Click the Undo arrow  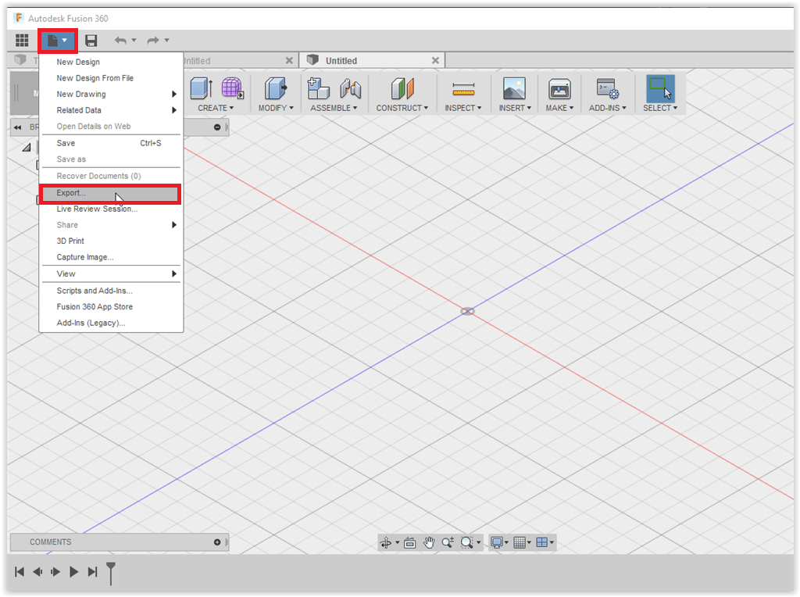pos(120,41)
